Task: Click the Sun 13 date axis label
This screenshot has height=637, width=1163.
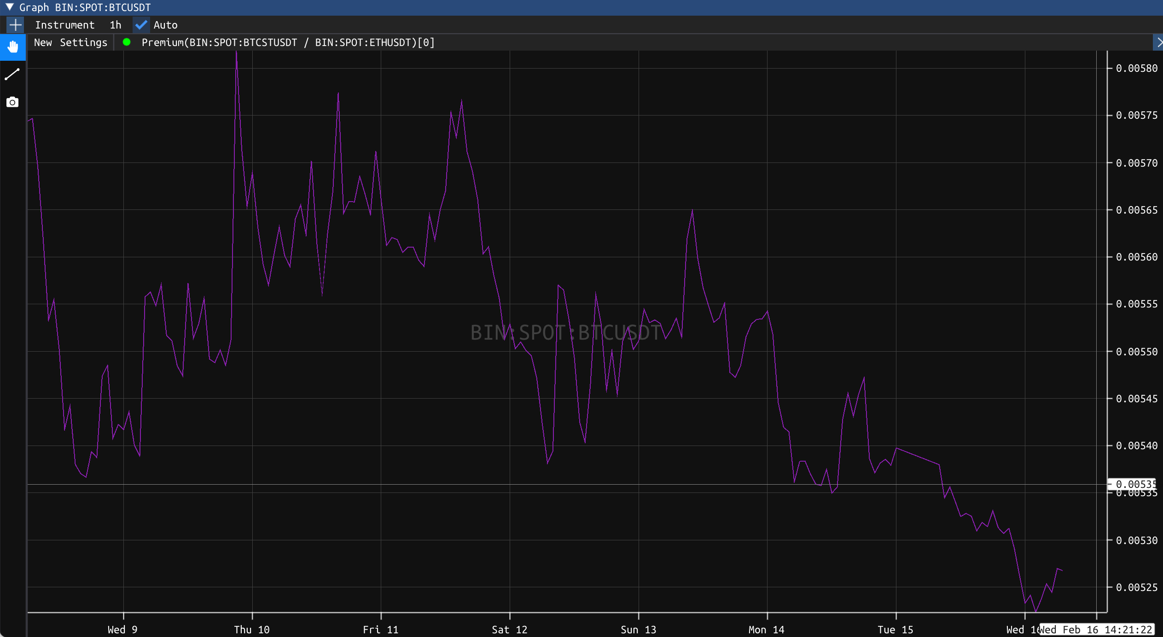Action: (638, 630)
